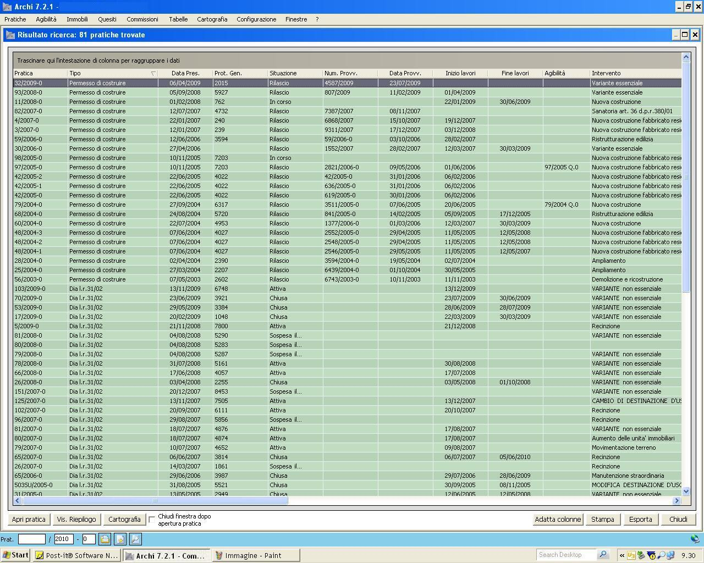Viewport: 704px width, 563px height.
Task: Click the scroll up arrow of results grid
Action: coord(686,57)
